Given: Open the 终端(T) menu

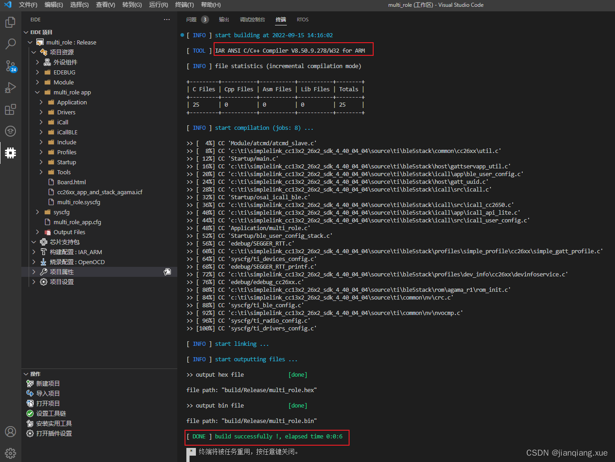Looking at the screenshot, I should (184, 5).
